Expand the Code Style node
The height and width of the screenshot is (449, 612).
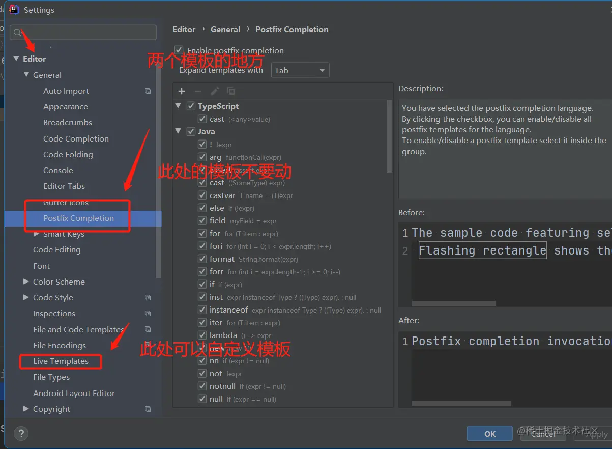[x=26, y=297]
